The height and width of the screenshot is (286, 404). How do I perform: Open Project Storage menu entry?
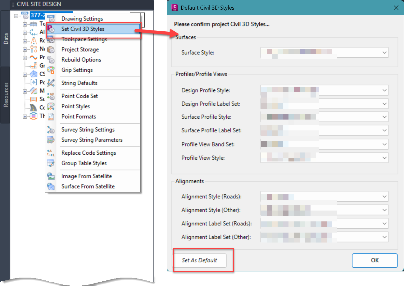(93, 49)
